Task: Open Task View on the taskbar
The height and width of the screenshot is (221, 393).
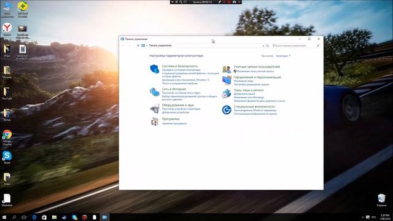Action: tap(24, 217)
